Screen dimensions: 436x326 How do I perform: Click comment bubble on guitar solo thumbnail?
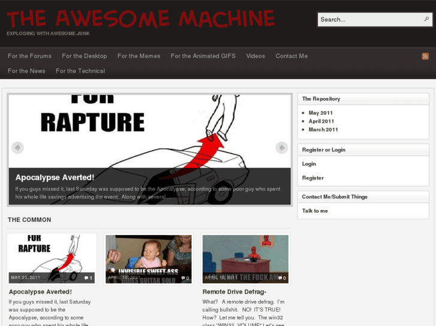[183, 278]
